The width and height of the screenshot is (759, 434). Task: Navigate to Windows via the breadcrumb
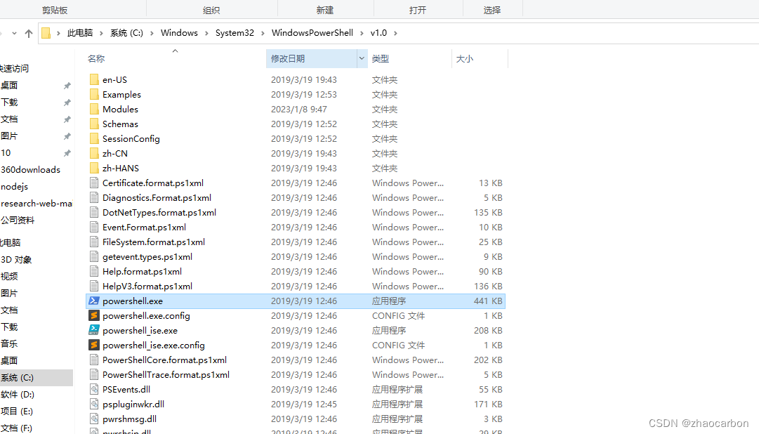pos(179,32)
